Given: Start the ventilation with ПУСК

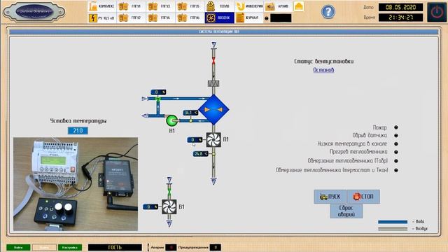Looking at the screenshot, I should 330,197.
